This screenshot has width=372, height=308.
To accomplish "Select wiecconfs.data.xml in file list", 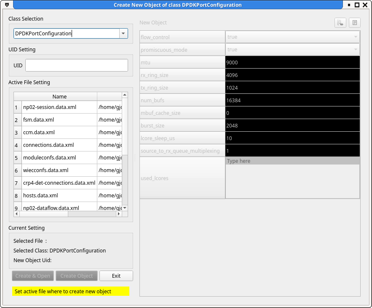I will pos(59,170).
